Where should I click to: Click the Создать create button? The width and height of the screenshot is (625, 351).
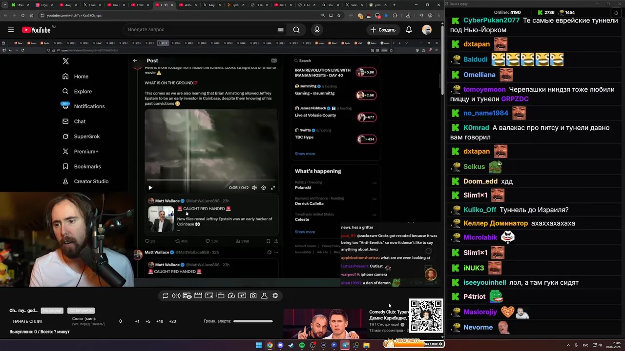pos(383,30)
